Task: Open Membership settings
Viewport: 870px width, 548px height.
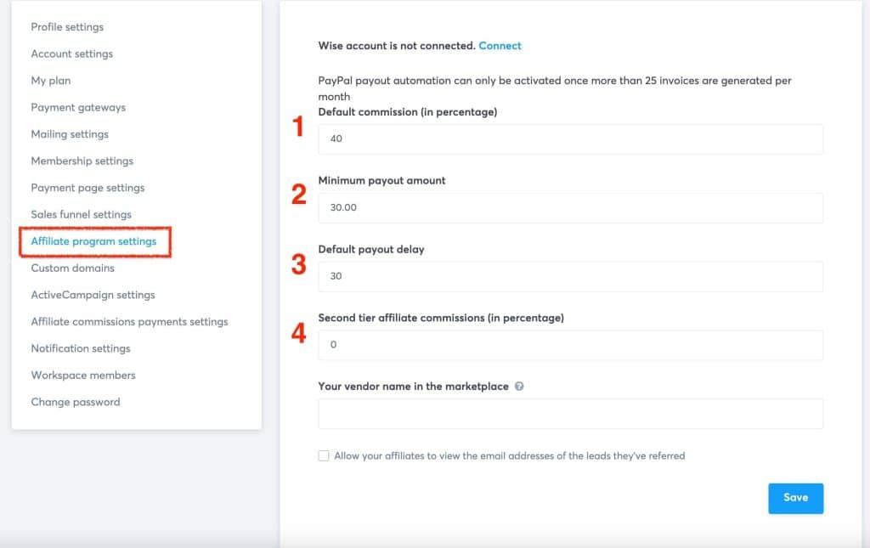Action: click(82, 161)
